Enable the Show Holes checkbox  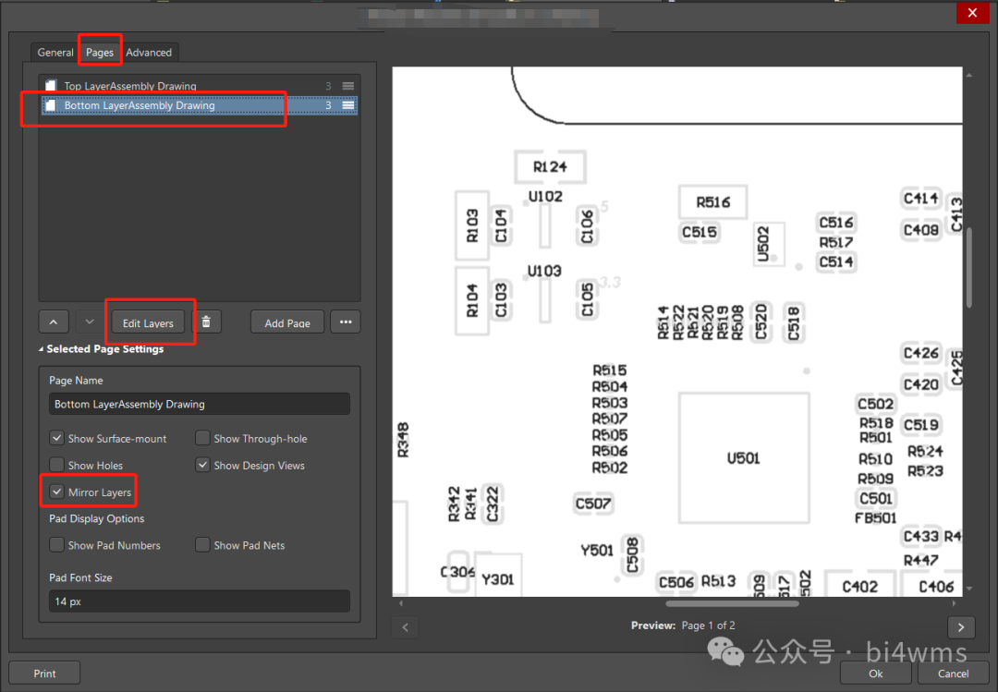57,466
